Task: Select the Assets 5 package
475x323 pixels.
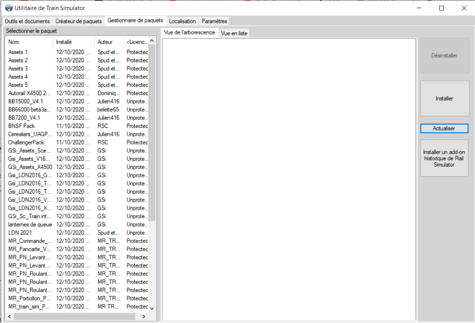Action: pos(77,85)
